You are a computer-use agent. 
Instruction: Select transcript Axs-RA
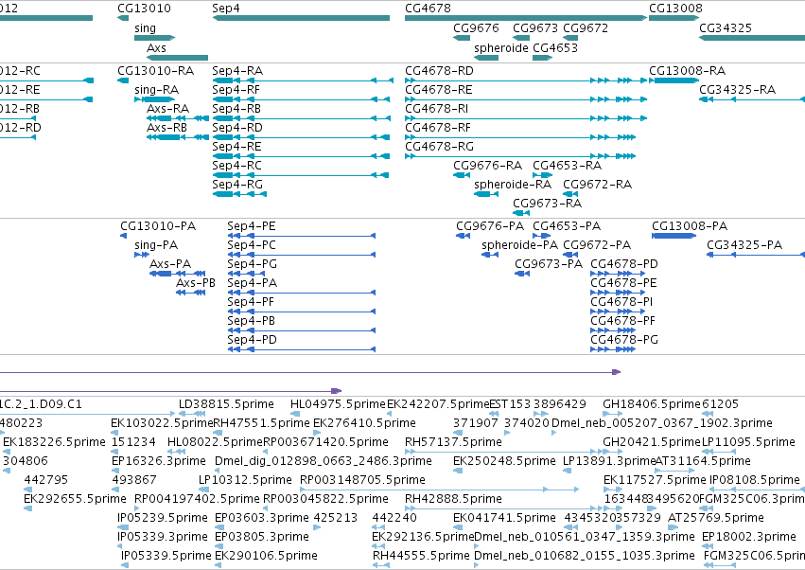click(x=178, y=118)
